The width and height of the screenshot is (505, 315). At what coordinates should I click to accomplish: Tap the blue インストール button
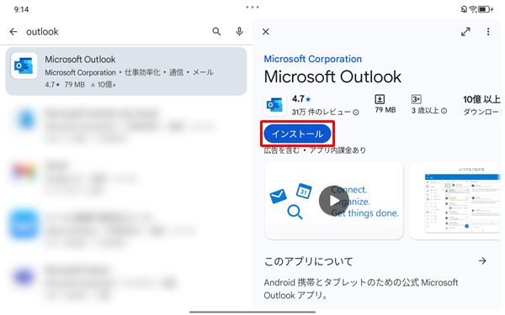297,134
